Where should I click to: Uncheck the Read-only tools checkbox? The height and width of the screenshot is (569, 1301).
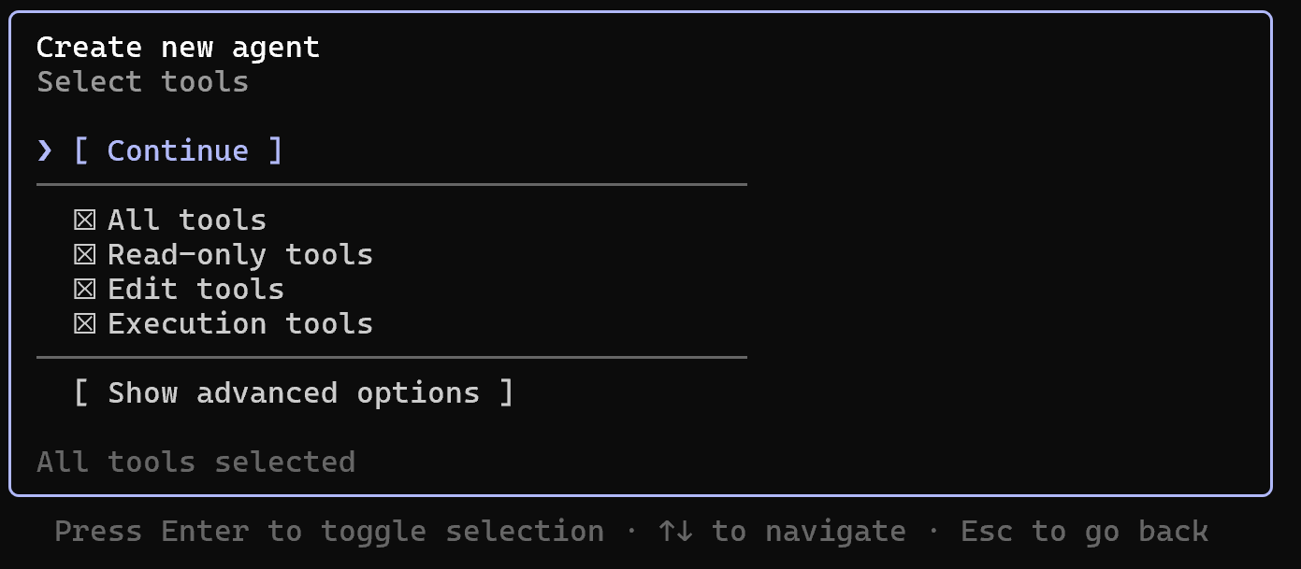[x=85, y=255]
